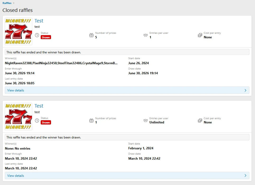Open View details for the June 2026 raffle
Image resolution: width=255 pixels, height=185 pixels.
[x=127, y=90]
